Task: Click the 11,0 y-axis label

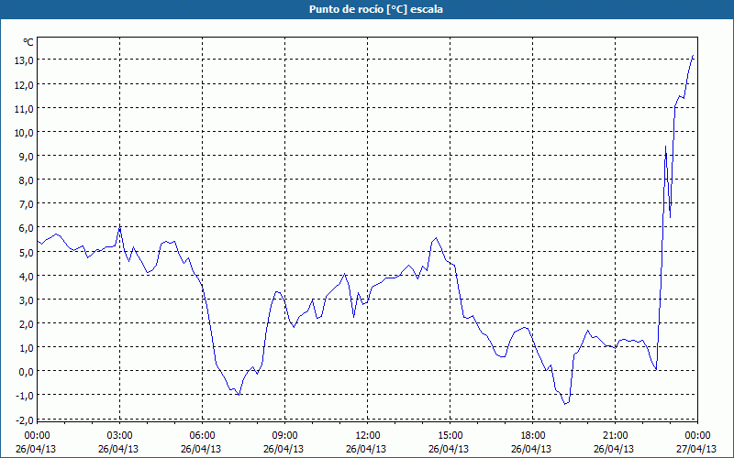Action: (24, 109)
